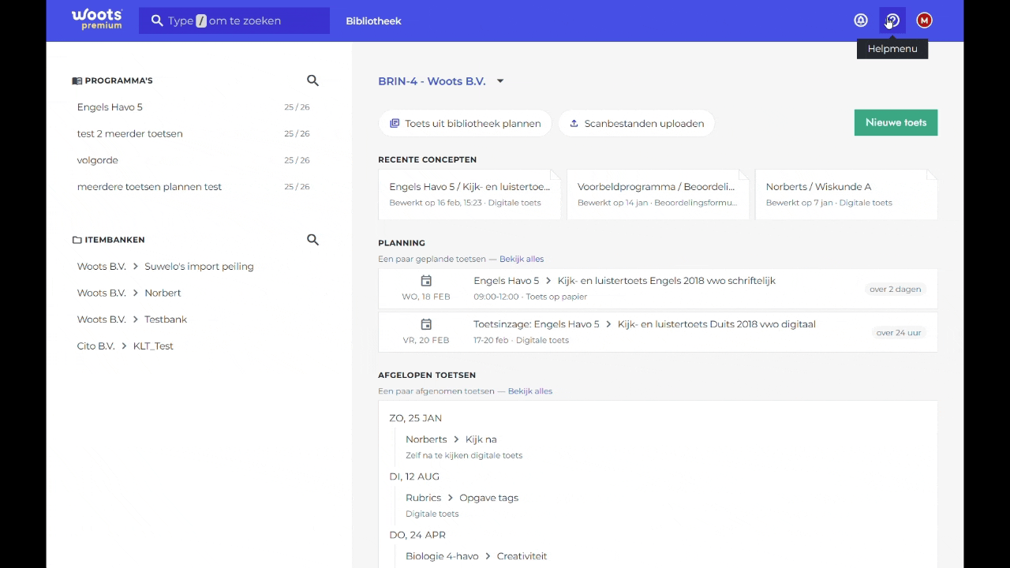
Task: Open planned Kijk- en luistertoets Engels 2018 vwo schriftelijk
Action: tap(658, 288)
